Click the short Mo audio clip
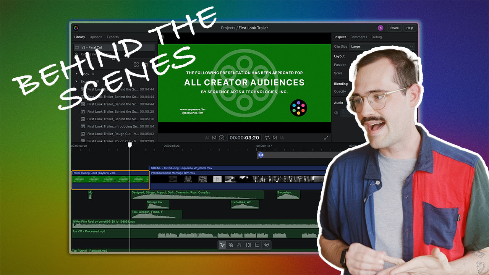Screen dimensions: 489x275 tap(90, 195)
